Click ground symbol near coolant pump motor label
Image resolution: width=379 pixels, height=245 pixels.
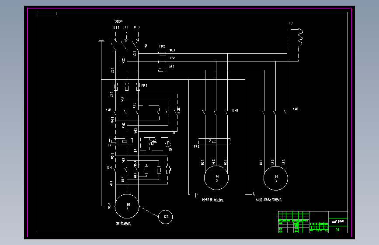click(197, 195)
